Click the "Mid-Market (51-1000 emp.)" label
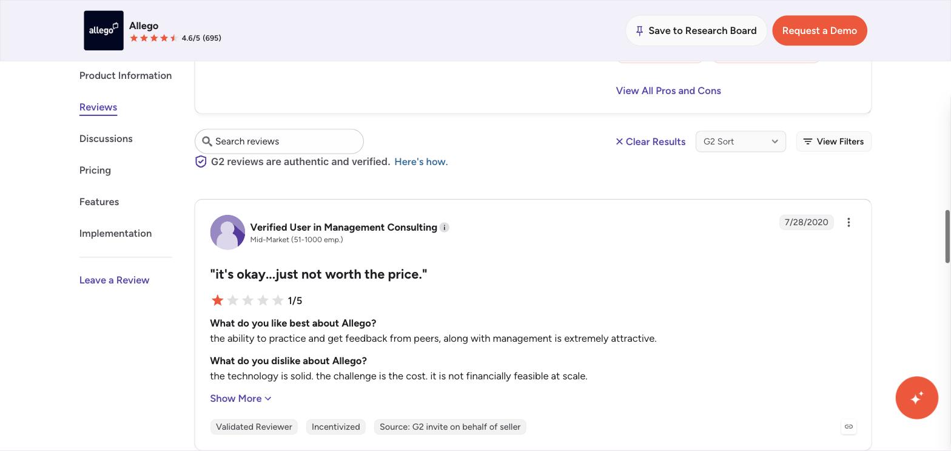 (x=297, y=240)
